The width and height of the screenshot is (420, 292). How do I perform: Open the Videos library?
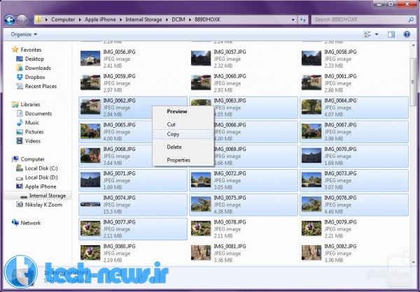(x=33, y=141)
